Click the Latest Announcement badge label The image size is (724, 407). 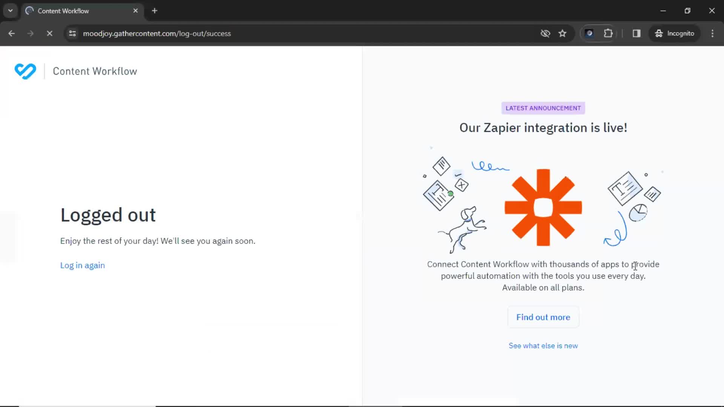543,108
